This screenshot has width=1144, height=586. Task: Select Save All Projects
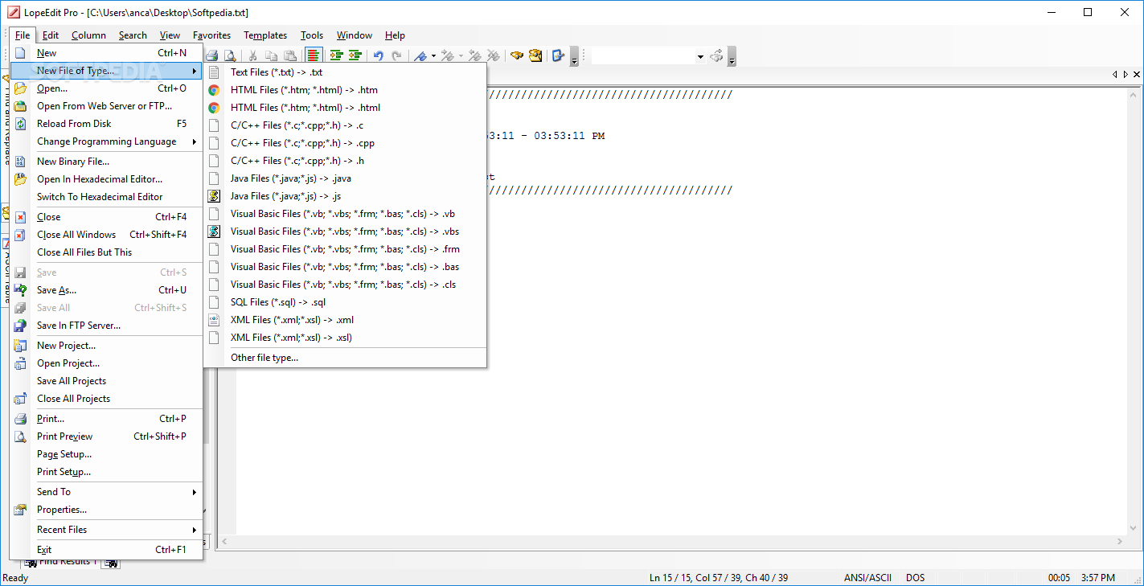pos(106,381)
